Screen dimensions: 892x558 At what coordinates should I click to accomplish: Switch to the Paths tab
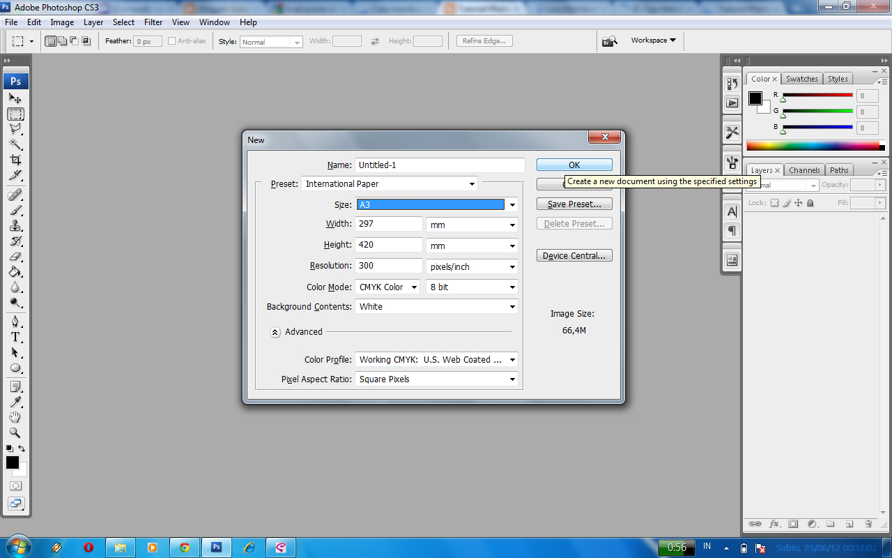(839, 170)
